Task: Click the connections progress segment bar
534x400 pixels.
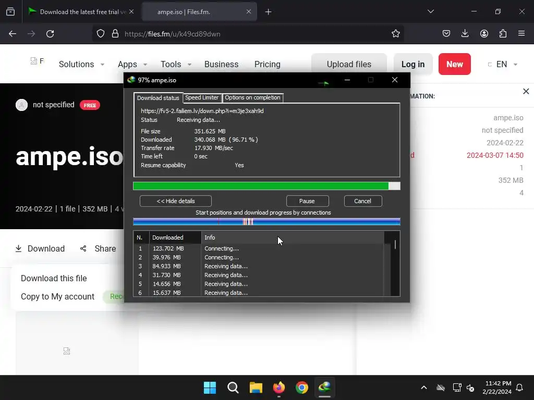Action: coord(266,222)
